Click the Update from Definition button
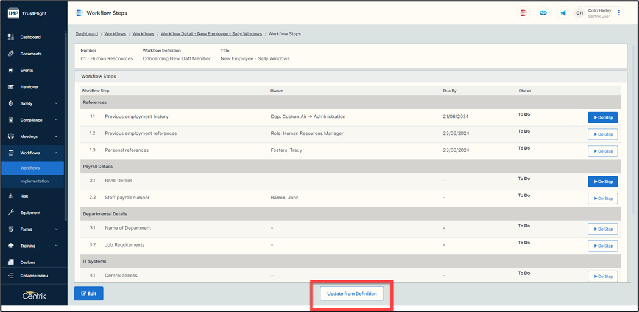 click(x=351, y=294)
